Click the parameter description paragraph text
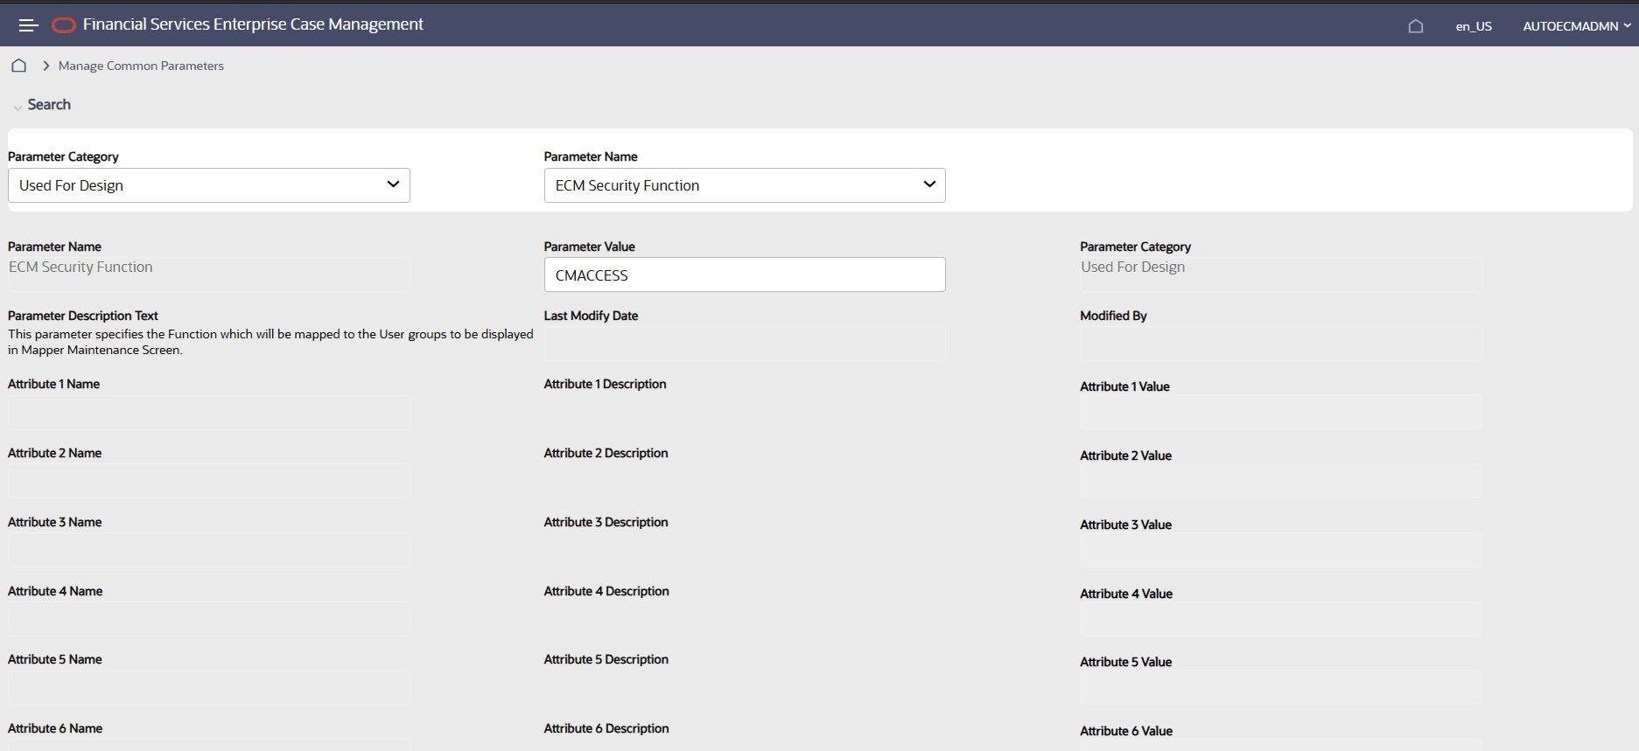Screen dimensions: 1639x751 (x=270, y=342)
